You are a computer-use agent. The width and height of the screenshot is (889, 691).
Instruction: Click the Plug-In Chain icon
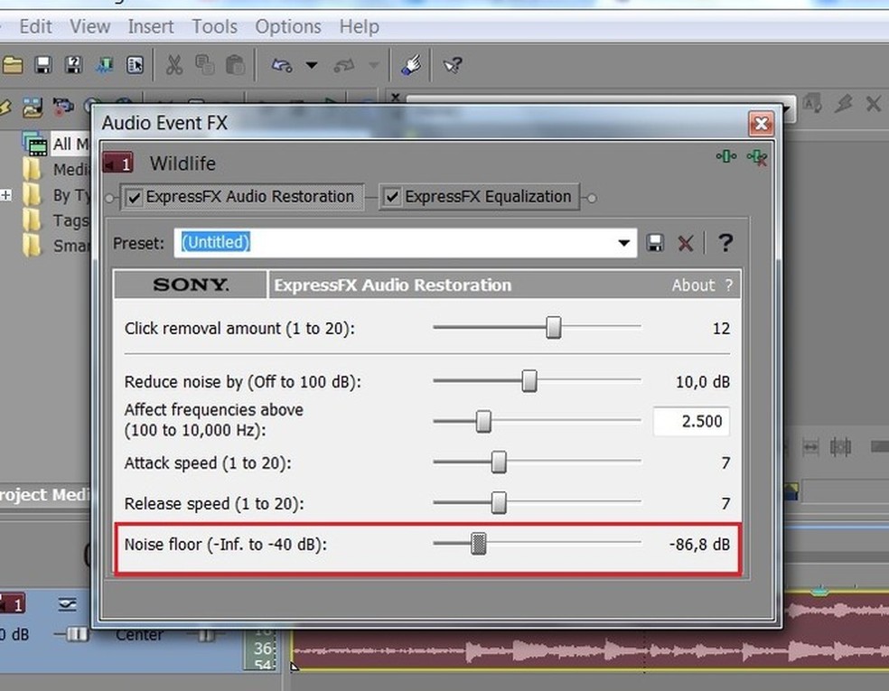(726, 156)
